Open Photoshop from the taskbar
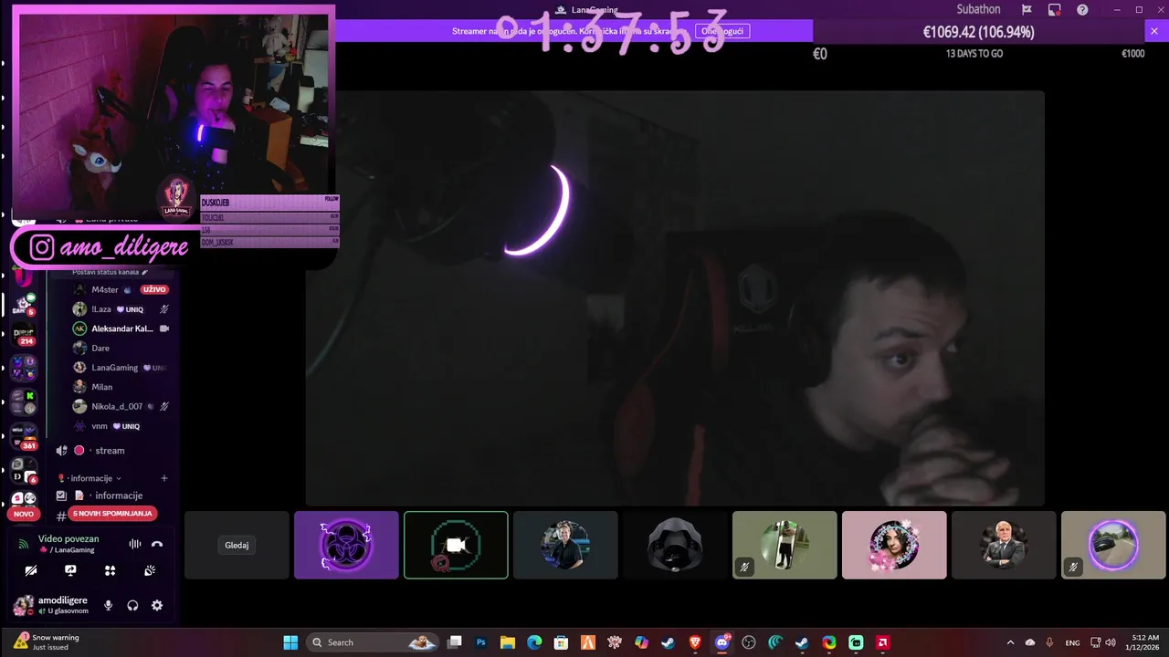Screen dimensions: 1169x657 (480, 642)
